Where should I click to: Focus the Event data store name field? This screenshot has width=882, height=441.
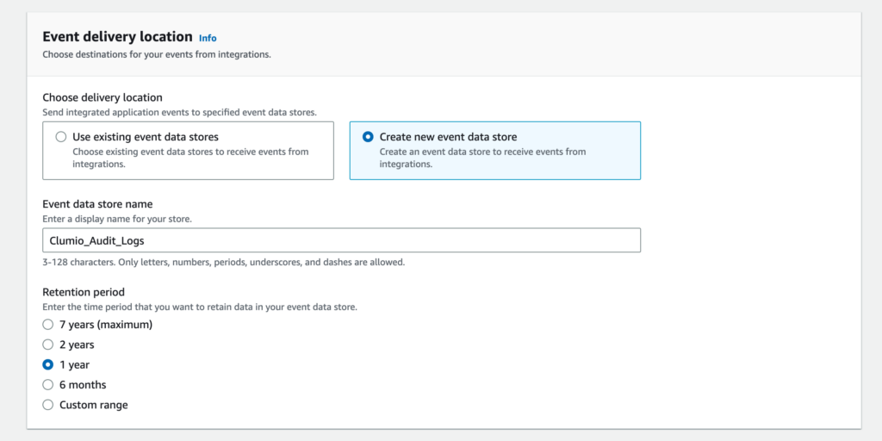pyautogui.click(x=341, y=240)
